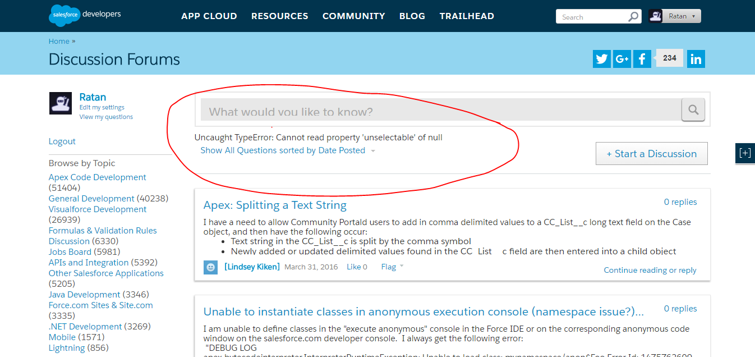Screen dimensions: 755x357
Task: Click the Home breadcrumb link
Action: pos(59,41)
